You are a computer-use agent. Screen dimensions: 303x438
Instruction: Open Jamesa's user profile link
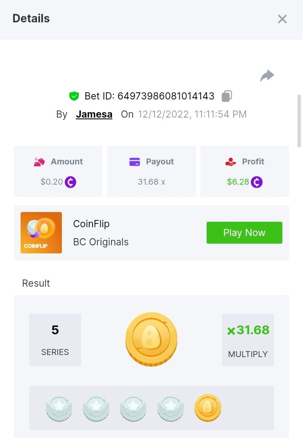coord(94,114)
